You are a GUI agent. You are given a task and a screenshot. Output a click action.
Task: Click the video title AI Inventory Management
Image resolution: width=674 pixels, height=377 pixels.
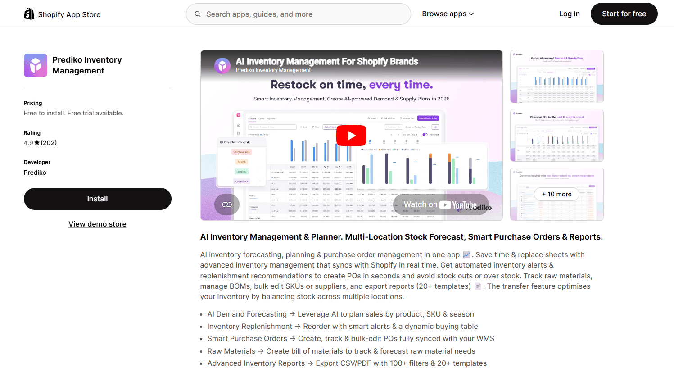click(x=327, y=62)
